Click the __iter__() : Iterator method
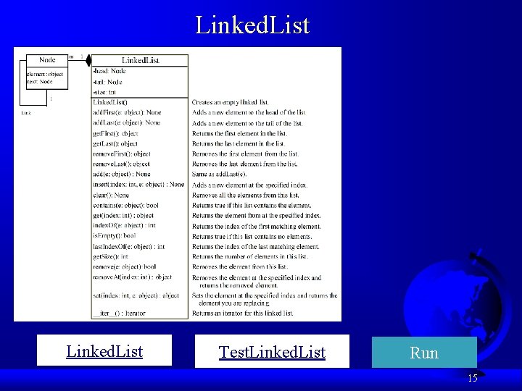This screenshot has height=391, width=522. pos(119,314)
